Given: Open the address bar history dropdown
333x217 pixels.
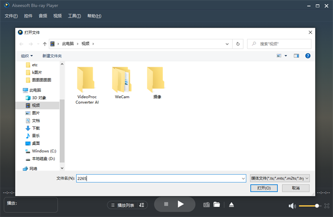Looking at the screenshot, I should click(227, 44).
